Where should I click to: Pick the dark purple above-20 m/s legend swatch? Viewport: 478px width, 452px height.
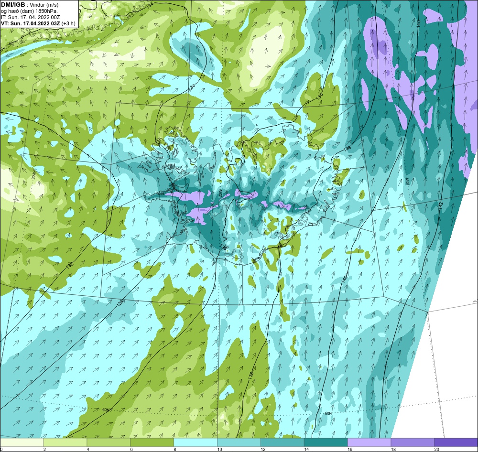456,442
